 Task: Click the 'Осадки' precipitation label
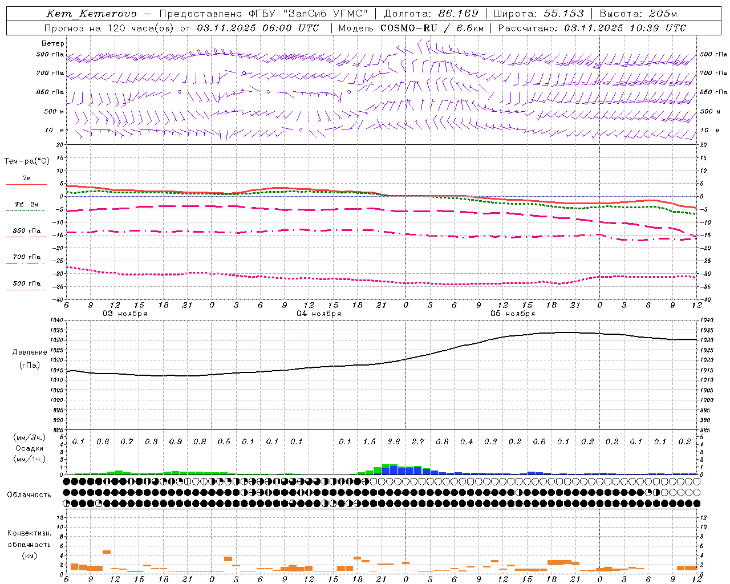click(30, 448)
